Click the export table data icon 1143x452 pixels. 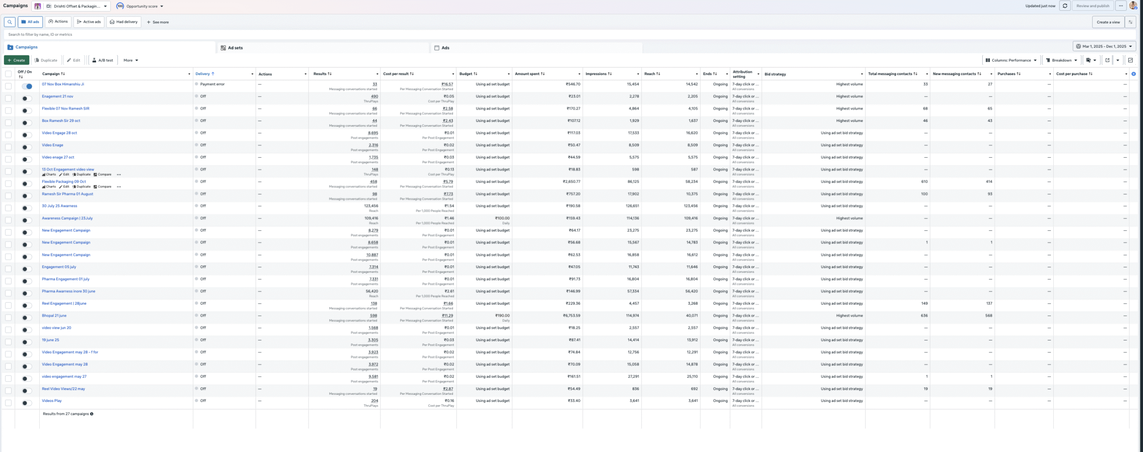pos(1107,60)
